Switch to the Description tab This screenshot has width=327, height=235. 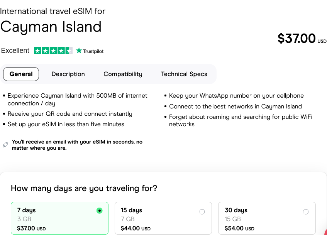(x=68, y=74)
